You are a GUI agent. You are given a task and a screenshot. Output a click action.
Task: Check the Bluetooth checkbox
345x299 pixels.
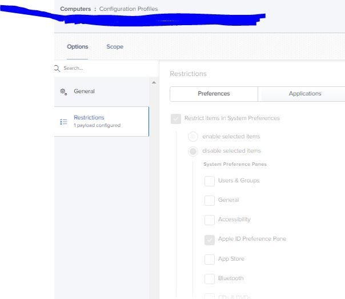210,279
